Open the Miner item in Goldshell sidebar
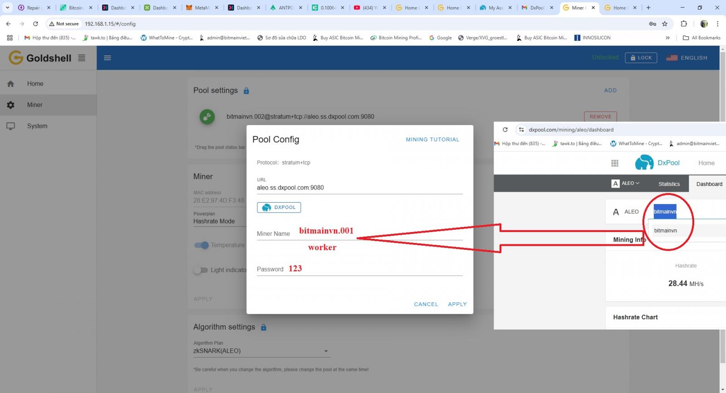The height and width of the screenshot is (393, 726). pos(48,105)
